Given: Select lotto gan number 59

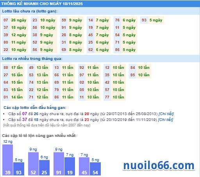Looking at the screenshot, I should [64, 20].
